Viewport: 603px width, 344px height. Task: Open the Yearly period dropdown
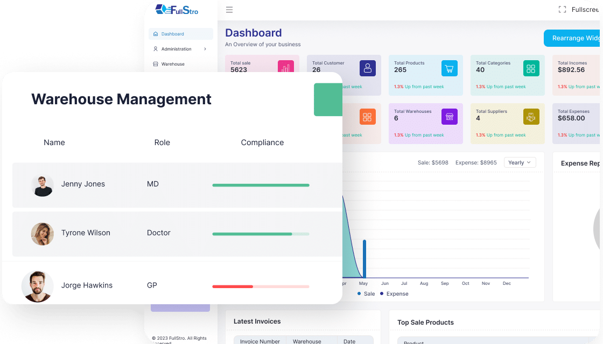click(520, 162)
